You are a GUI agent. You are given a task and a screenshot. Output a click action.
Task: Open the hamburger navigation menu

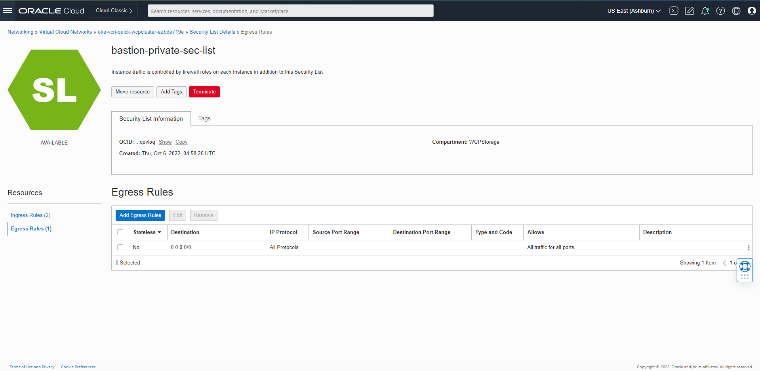8,11
